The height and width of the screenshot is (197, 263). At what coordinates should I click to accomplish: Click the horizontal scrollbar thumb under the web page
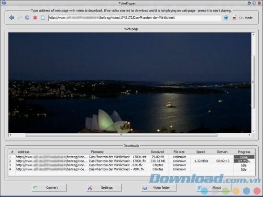tap(121, 135)
